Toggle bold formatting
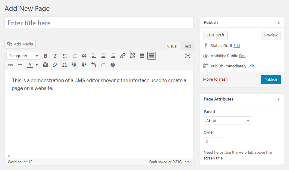The height and width of the screenshot is (170, 289). point(46,56)
